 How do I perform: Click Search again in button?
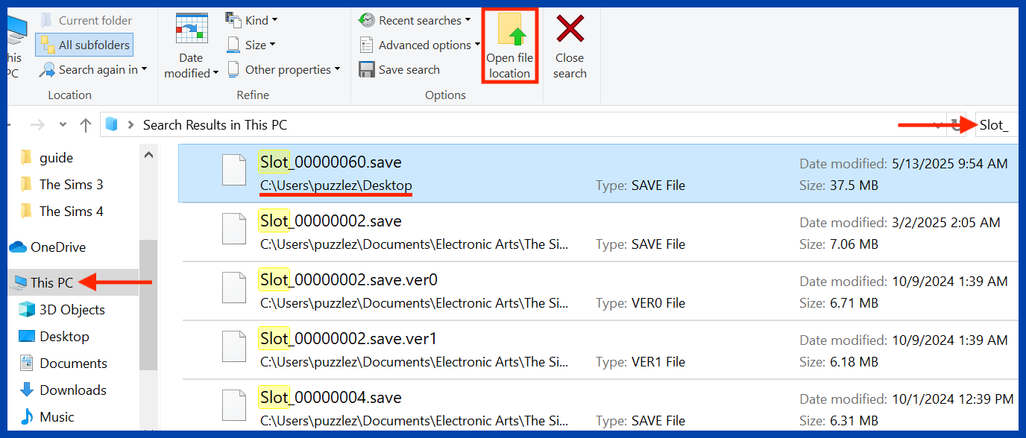[x=93, y=69]
